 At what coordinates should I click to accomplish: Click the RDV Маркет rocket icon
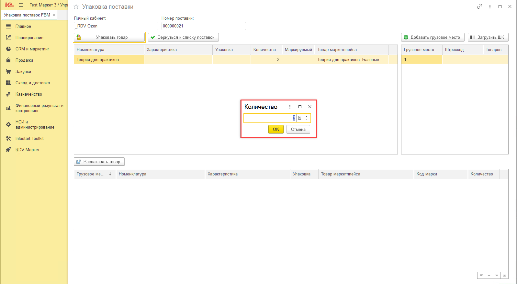(x=8, y=150)
